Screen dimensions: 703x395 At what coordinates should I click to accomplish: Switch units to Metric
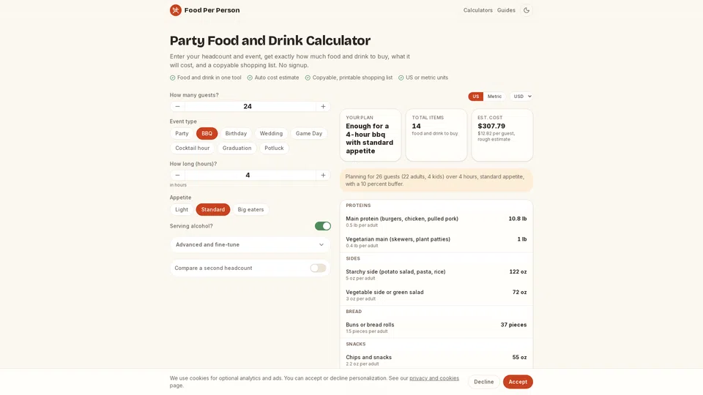click(x=494, y=97)
